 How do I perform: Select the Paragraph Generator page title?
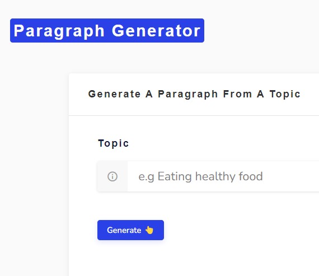(x=107, y=31)
